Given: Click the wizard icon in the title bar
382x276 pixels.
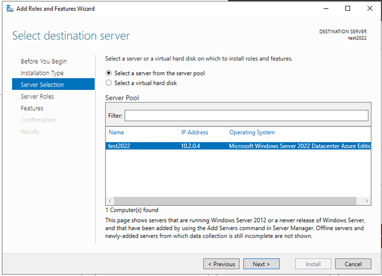Looking at the screenshot, I should pos(10,9).
